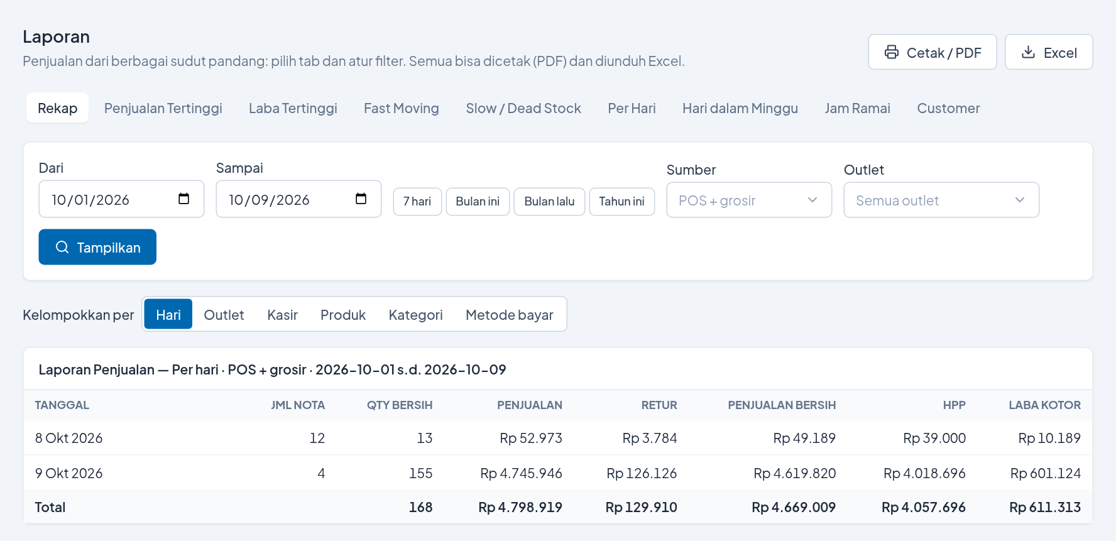The height and width of the screenshot is (541, 1116).
Task: Group report by Outlet
Action: 224,314
